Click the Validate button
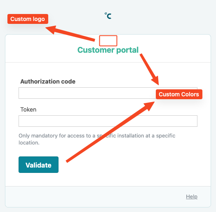The height and width of the screenshot is (212, 216). coord(38,165)
